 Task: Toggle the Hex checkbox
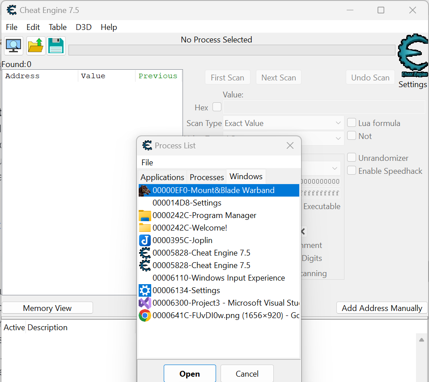(217, 107)
